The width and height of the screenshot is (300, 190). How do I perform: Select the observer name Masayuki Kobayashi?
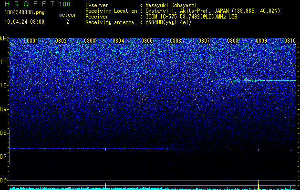pyautogui.click(x=171, y=5)
